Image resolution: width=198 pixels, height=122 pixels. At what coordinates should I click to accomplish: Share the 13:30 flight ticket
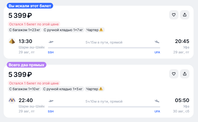[x=185, y=15]
